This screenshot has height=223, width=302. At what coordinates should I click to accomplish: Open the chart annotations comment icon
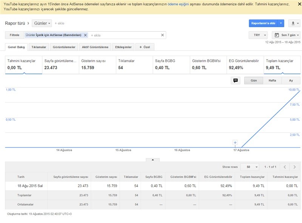click(x=235, y=80)
